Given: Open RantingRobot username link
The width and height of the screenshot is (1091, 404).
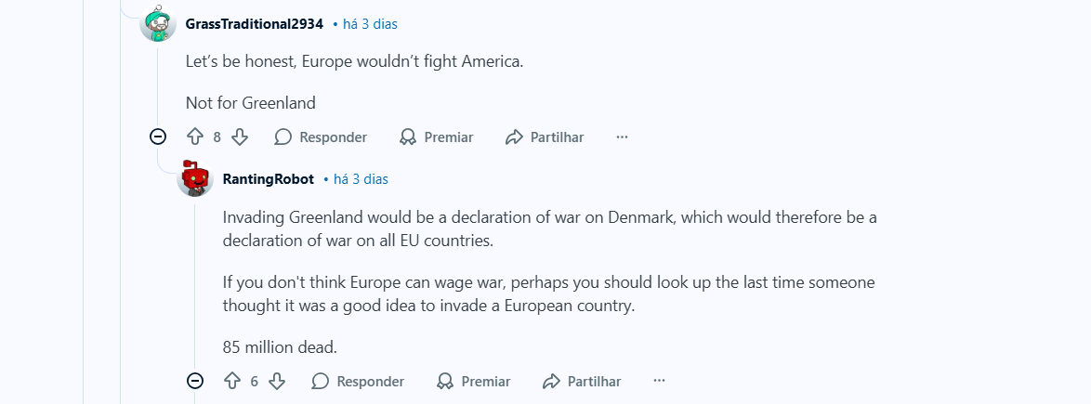Looking at the screenshot, I should [x=269, y=178].
